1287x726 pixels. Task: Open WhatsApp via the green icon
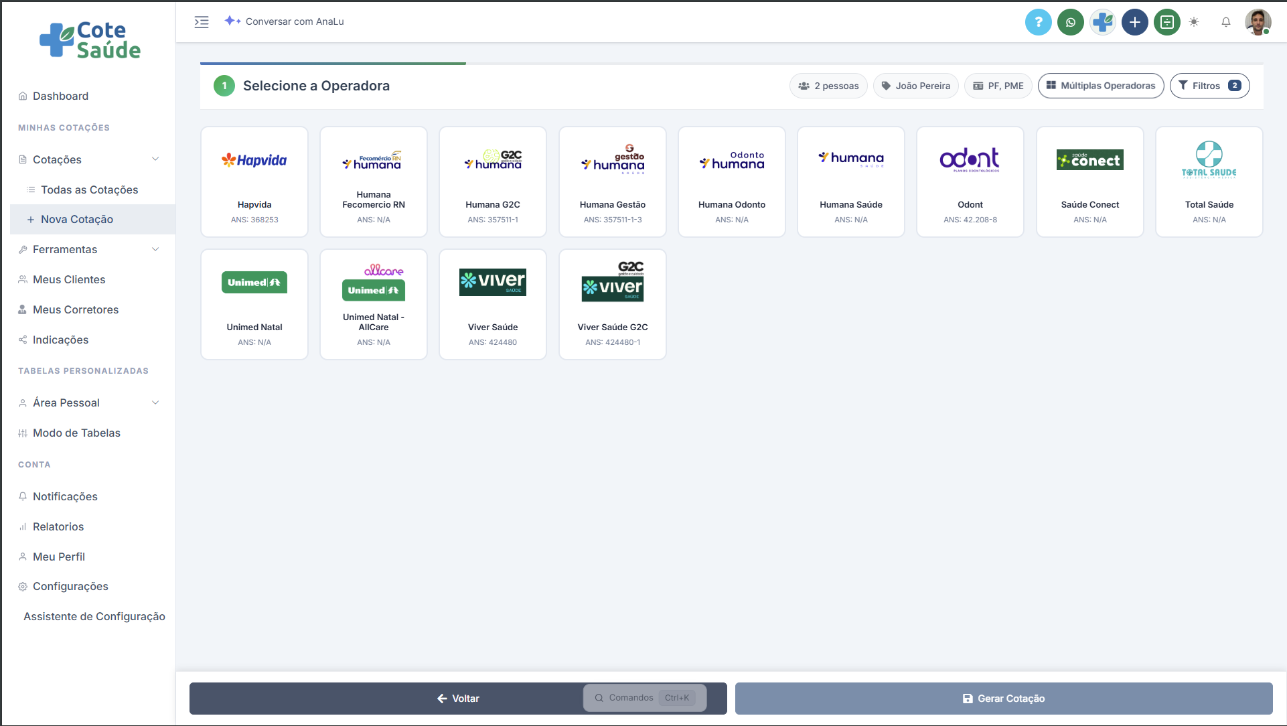click(x=1070, y=22)
